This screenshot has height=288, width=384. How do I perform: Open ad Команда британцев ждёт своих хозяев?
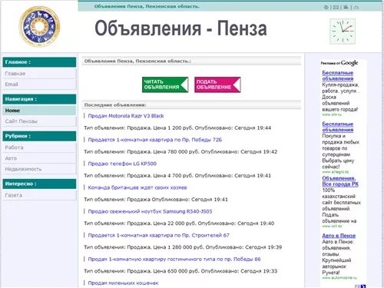coord(137,187)
